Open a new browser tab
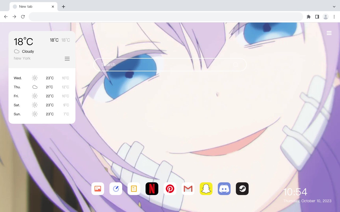340x212 pixels. 63,7
